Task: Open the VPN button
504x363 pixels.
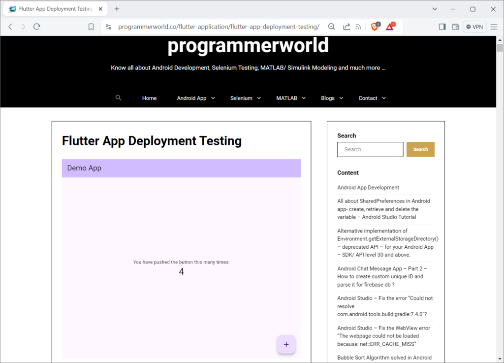Action: pos(475,27)
